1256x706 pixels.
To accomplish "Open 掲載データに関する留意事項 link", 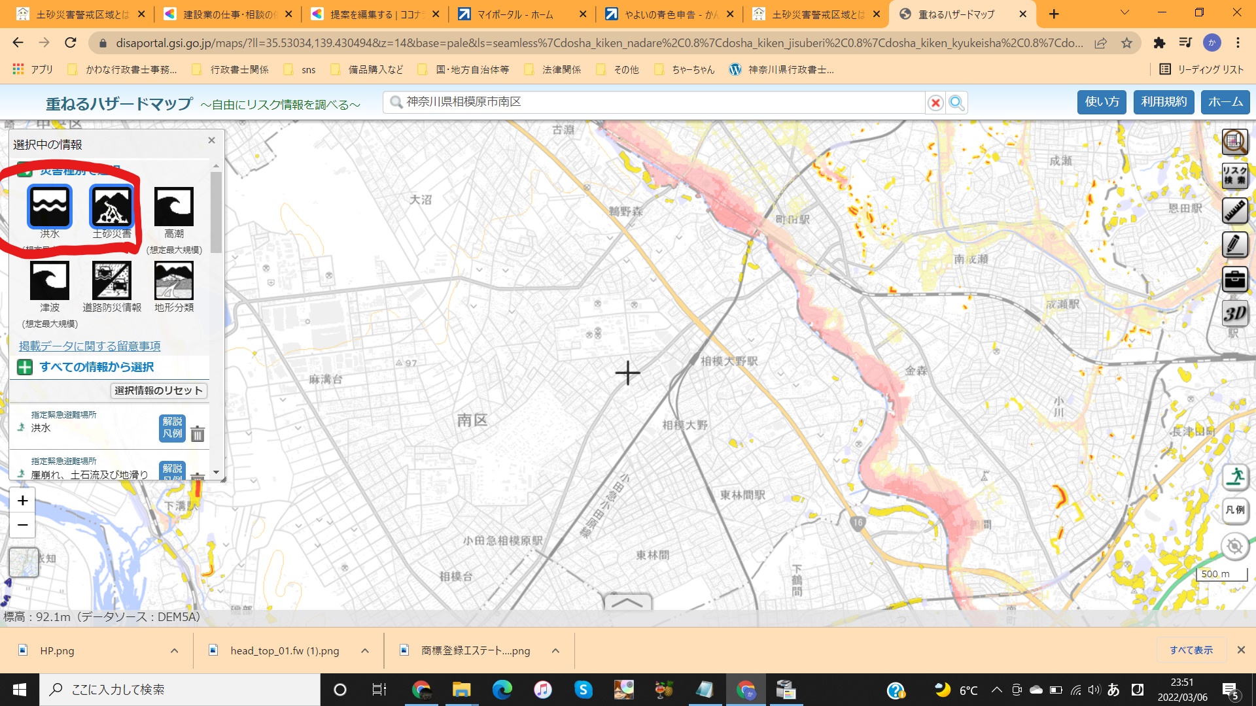I will 90,346.
